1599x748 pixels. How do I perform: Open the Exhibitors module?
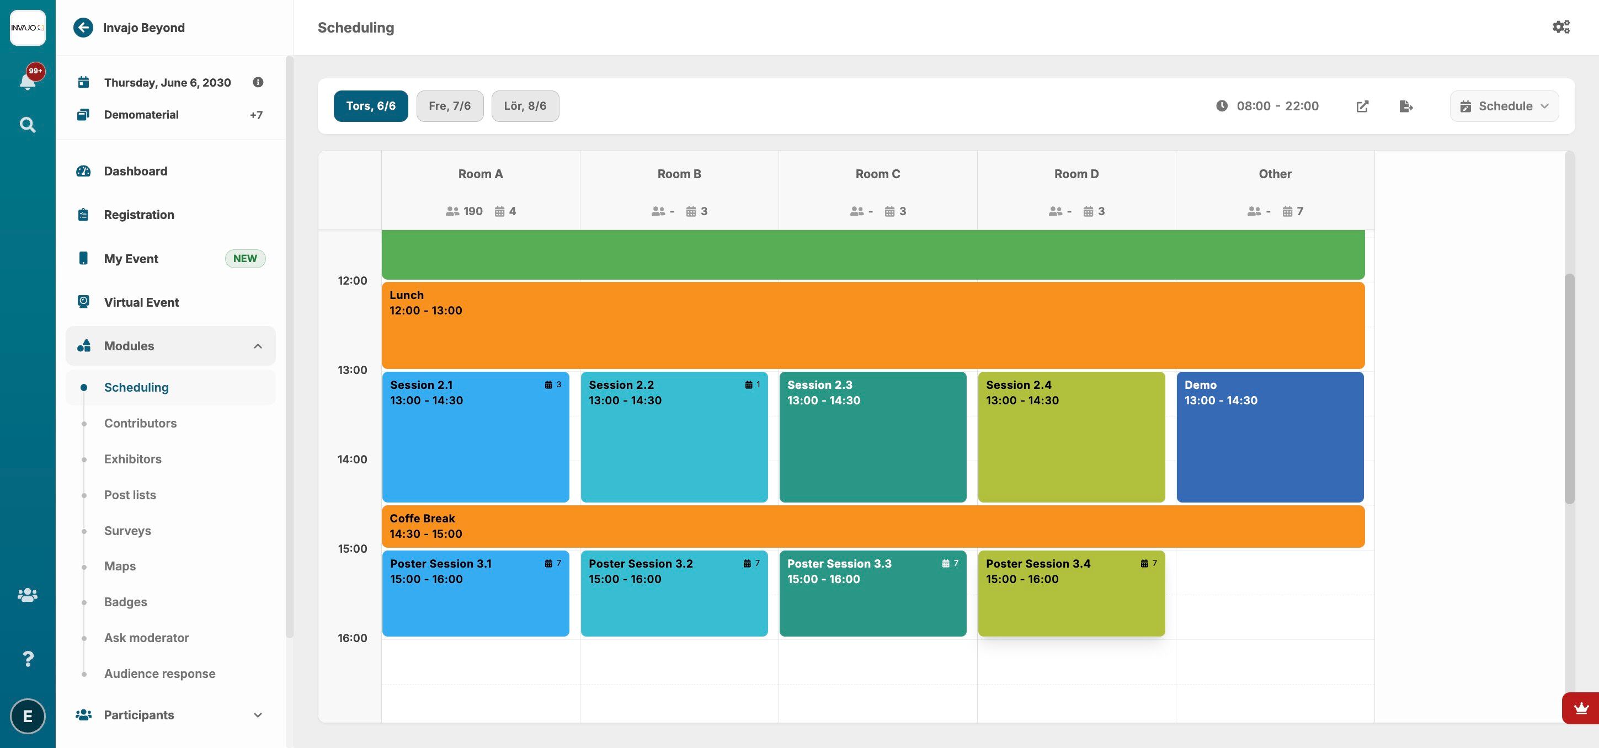coord(133,460)
